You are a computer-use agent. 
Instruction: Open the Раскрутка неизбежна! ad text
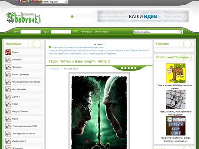pos(176,139)
